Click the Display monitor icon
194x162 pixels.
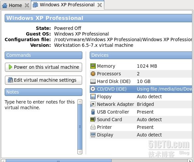[93, 135]
